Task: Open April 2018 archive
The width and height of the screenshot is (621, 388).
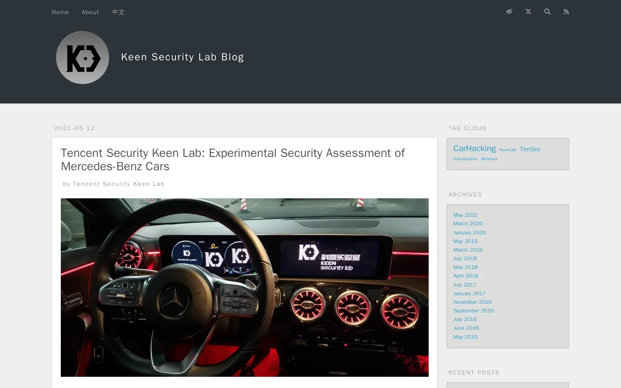Action: (x=466, y=276)
